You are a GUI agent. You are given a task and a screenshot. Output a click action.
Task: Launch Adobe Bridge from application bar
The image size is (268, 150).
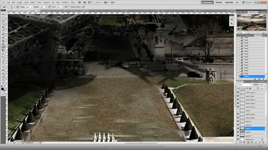click(x=80, y=2)
